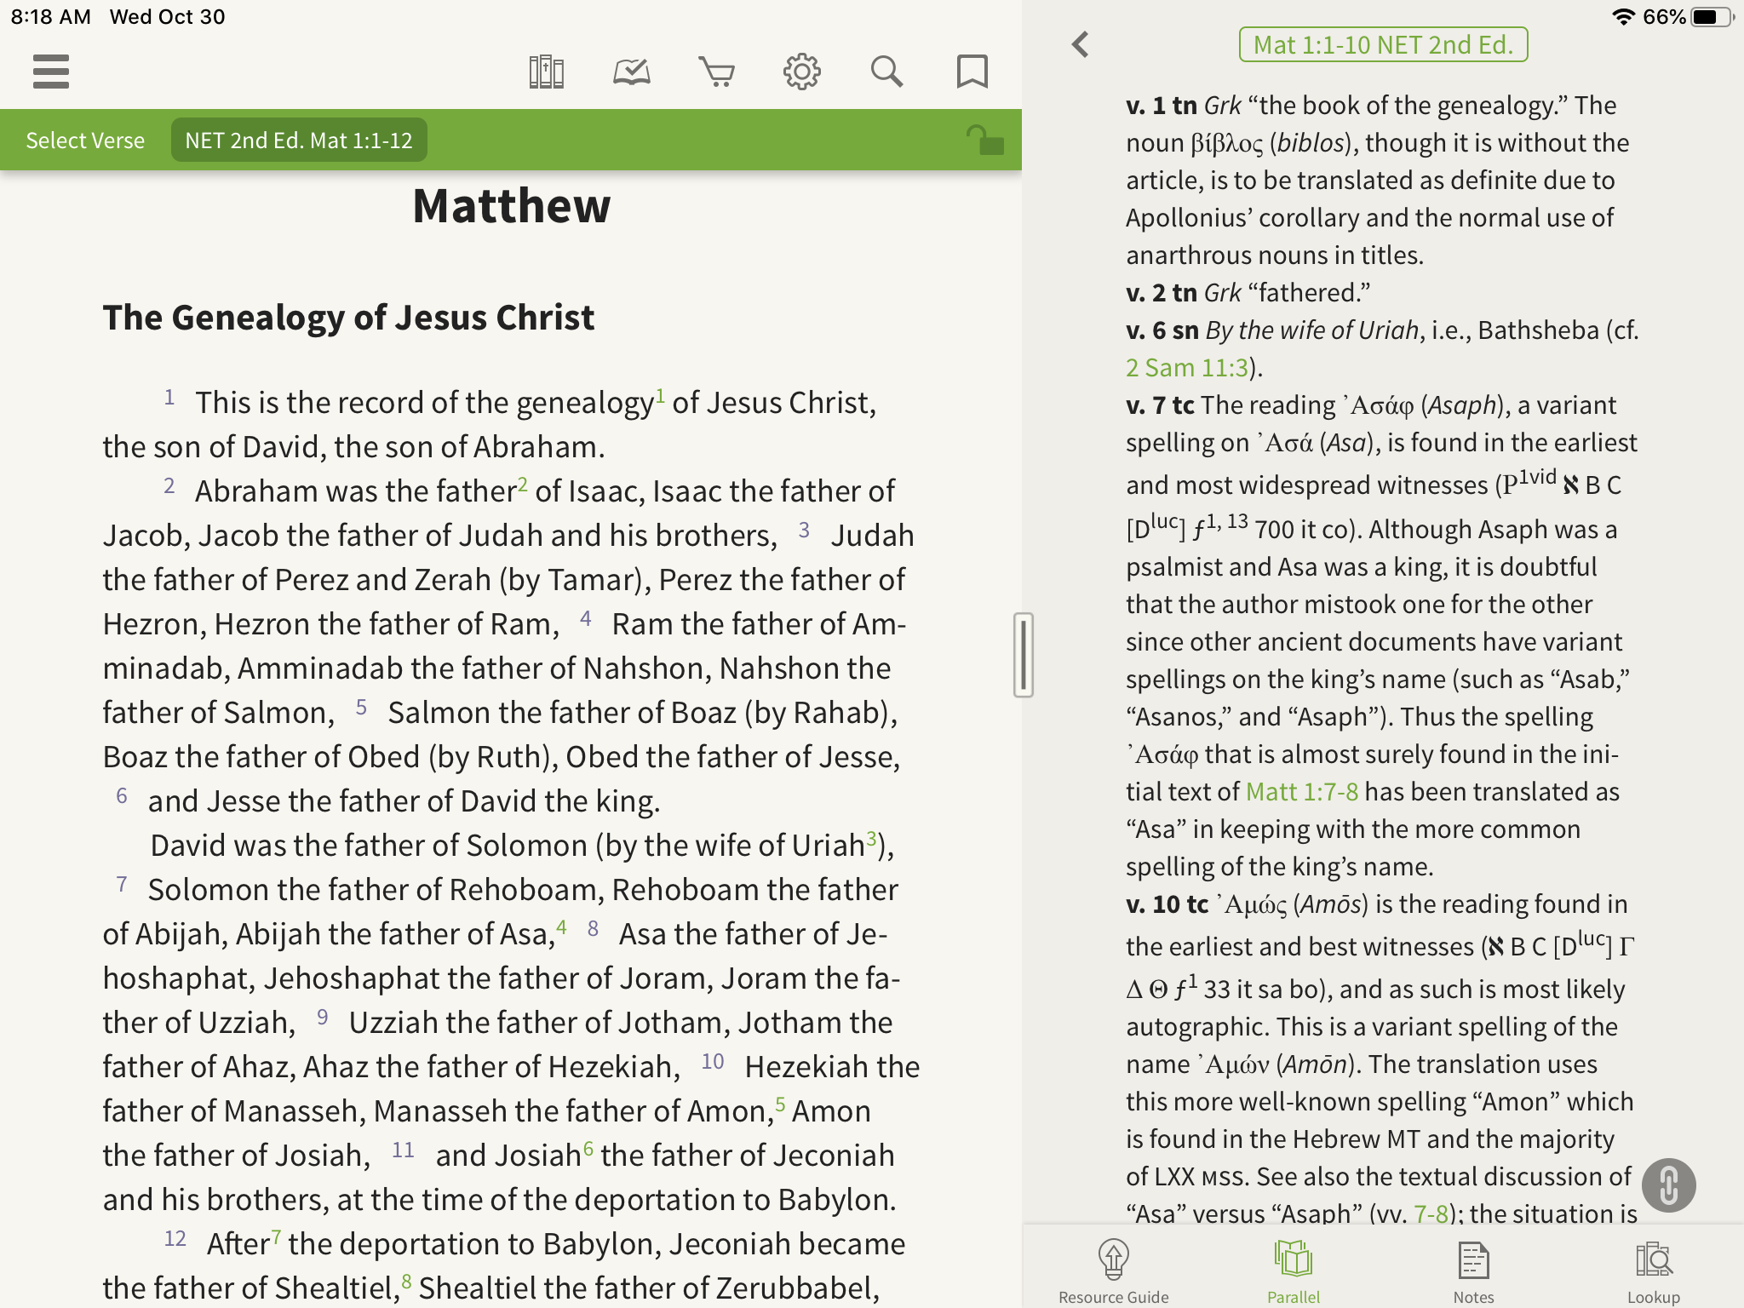The height and width of the screenshot is (1308, 1744).
Task: Tap verse number 4
Action: pos(585,618)
